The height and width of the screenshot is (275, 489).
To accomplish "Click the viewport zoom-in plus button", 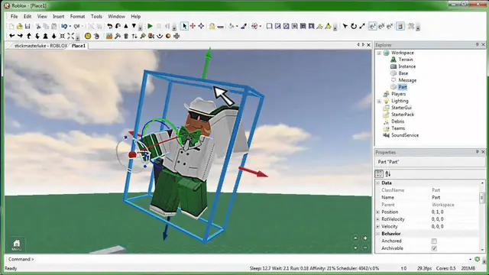I will click(x=365, y=238).
